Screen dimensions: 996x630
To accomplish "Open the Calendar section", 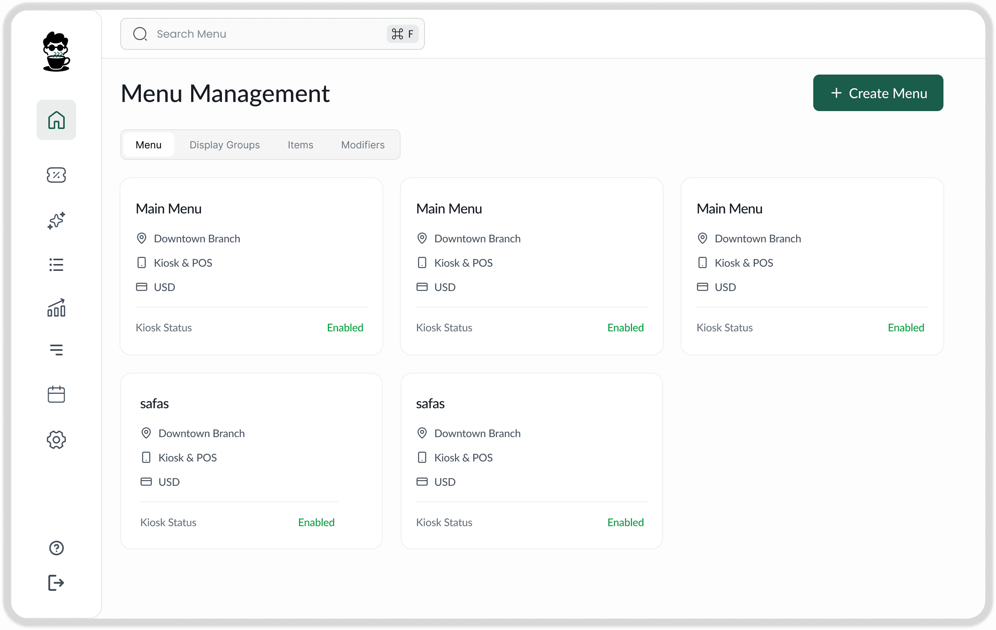I will tap(56, 395).
